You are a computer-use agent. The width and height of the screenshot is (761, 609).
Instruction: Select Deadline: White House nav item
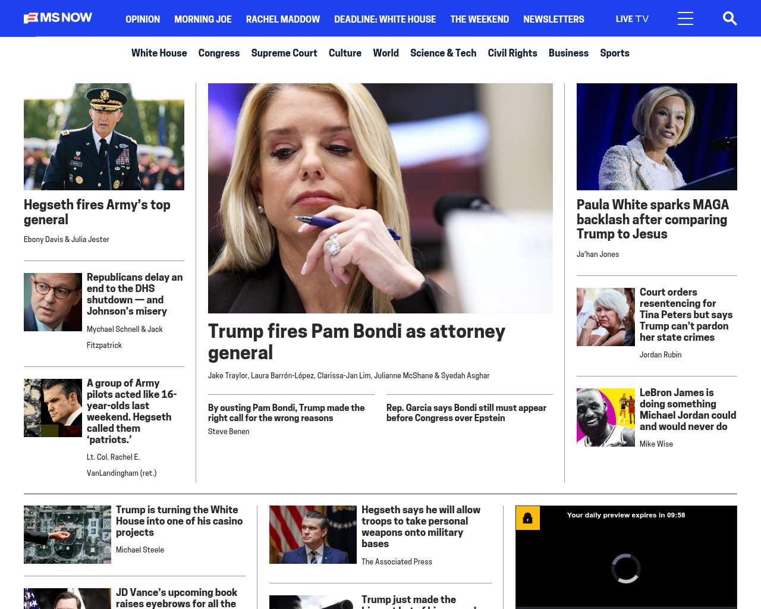tap(385, 19)
